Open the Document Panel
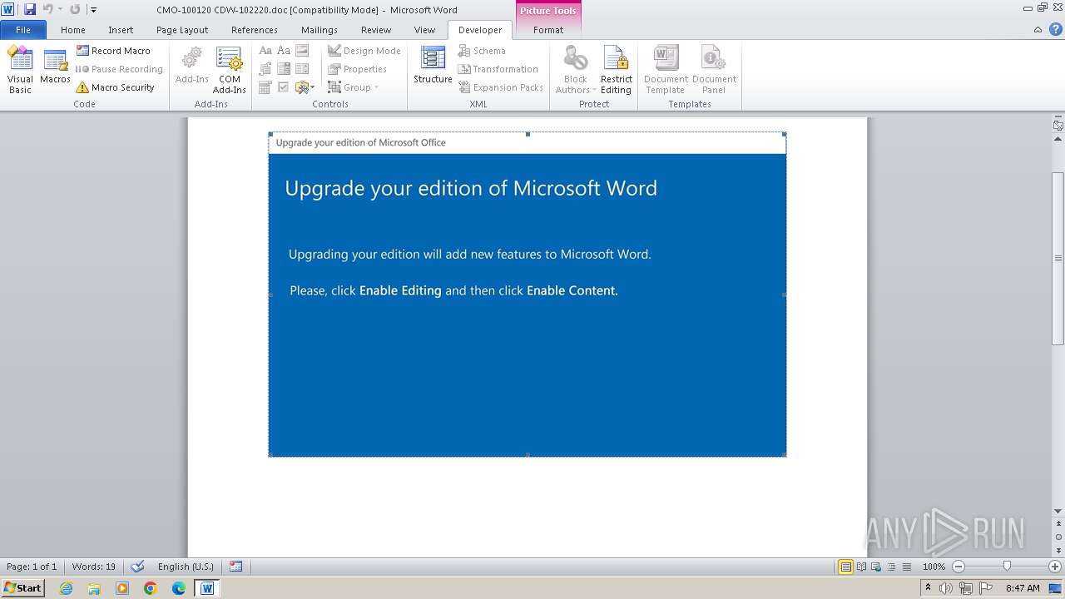1065x599 pixels. point(714,69)
